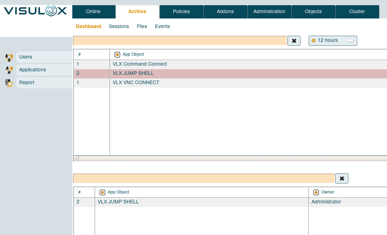Click the VISULOX logo
This screenshot has height=235, width=387.
(x=35, y=11)
